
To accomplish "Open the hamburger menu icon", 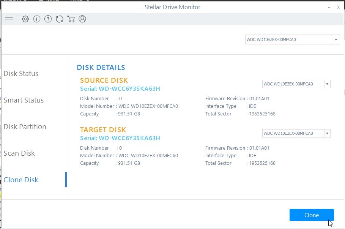I will (9, 19).
